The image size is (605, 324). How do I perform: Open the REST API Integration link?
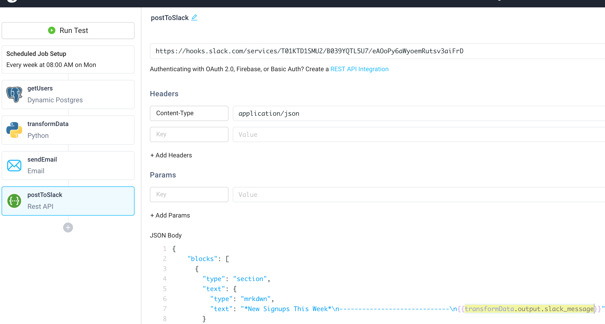coord(359,69)
